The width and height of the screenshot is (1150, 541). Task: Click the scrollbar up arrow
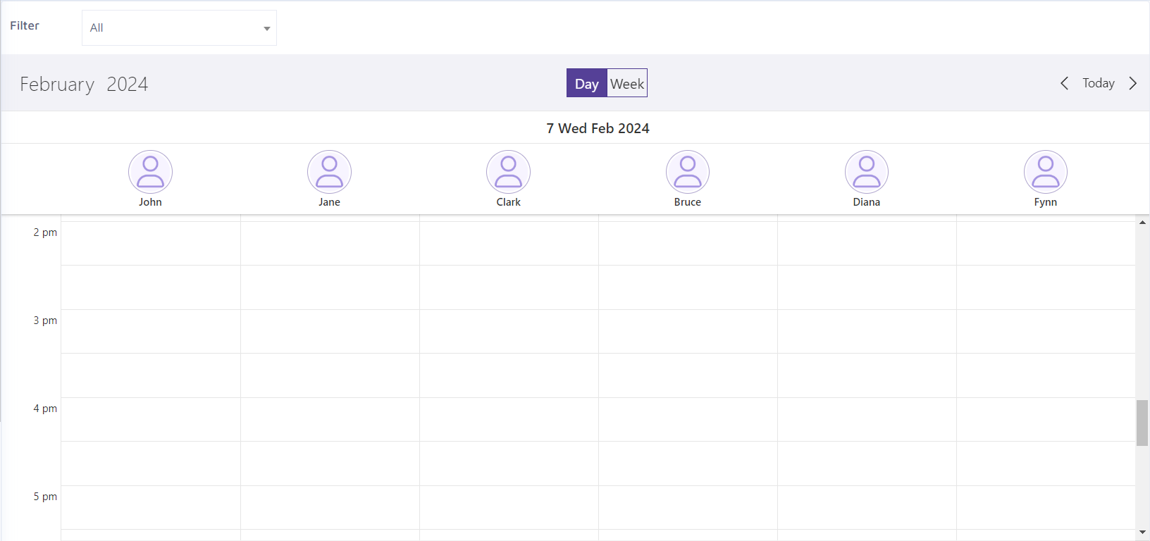[x=1142, y=223]
